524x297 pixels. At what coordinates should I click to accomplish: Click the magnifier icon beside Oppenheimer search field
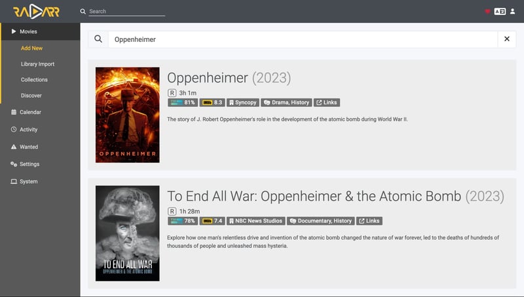(x=98, y=39)
